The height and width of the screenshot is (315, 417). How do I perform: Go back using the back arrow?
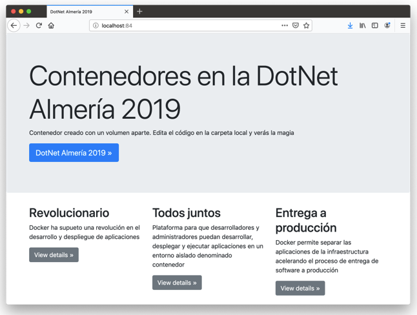(14, 26)
